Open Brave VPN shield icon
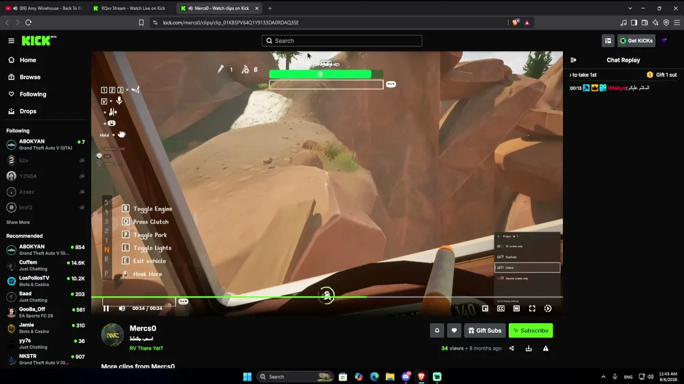The height and width of the screenshot is (384, 684). click(666, 22)
